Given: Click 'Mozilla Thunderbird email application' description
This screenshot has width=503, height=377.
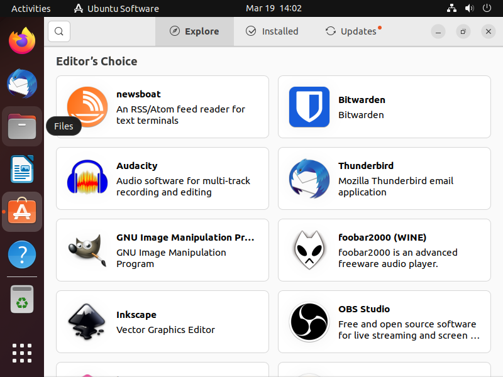Looking at the screenshot, I should 396,187.
